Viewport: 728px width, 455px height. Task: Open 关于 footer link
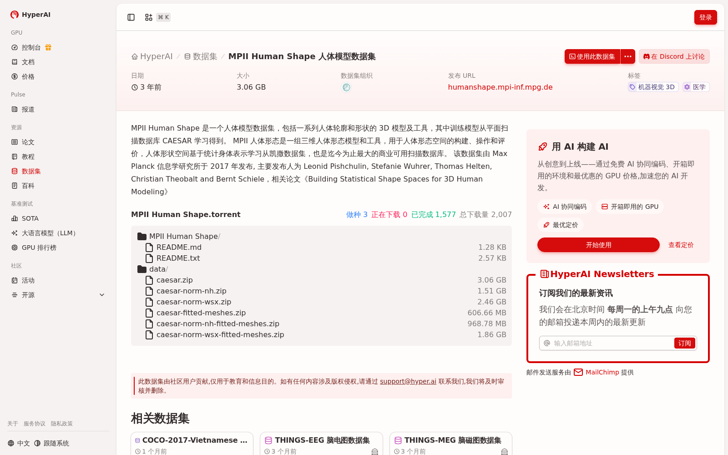coord(13,424)
